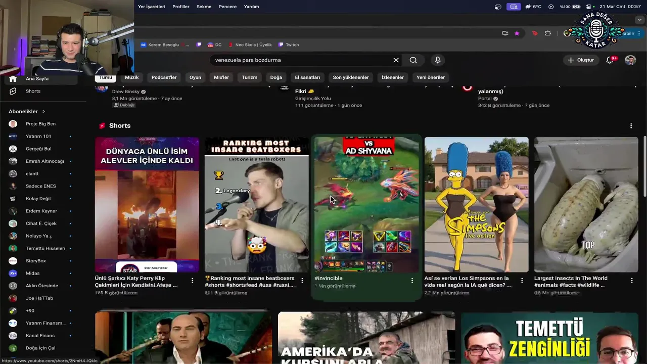Start voice search with the microphone icon
Image resolution: width=647 pixels, height=364 pixels.
pyautogui.click(x=438, y=60)
